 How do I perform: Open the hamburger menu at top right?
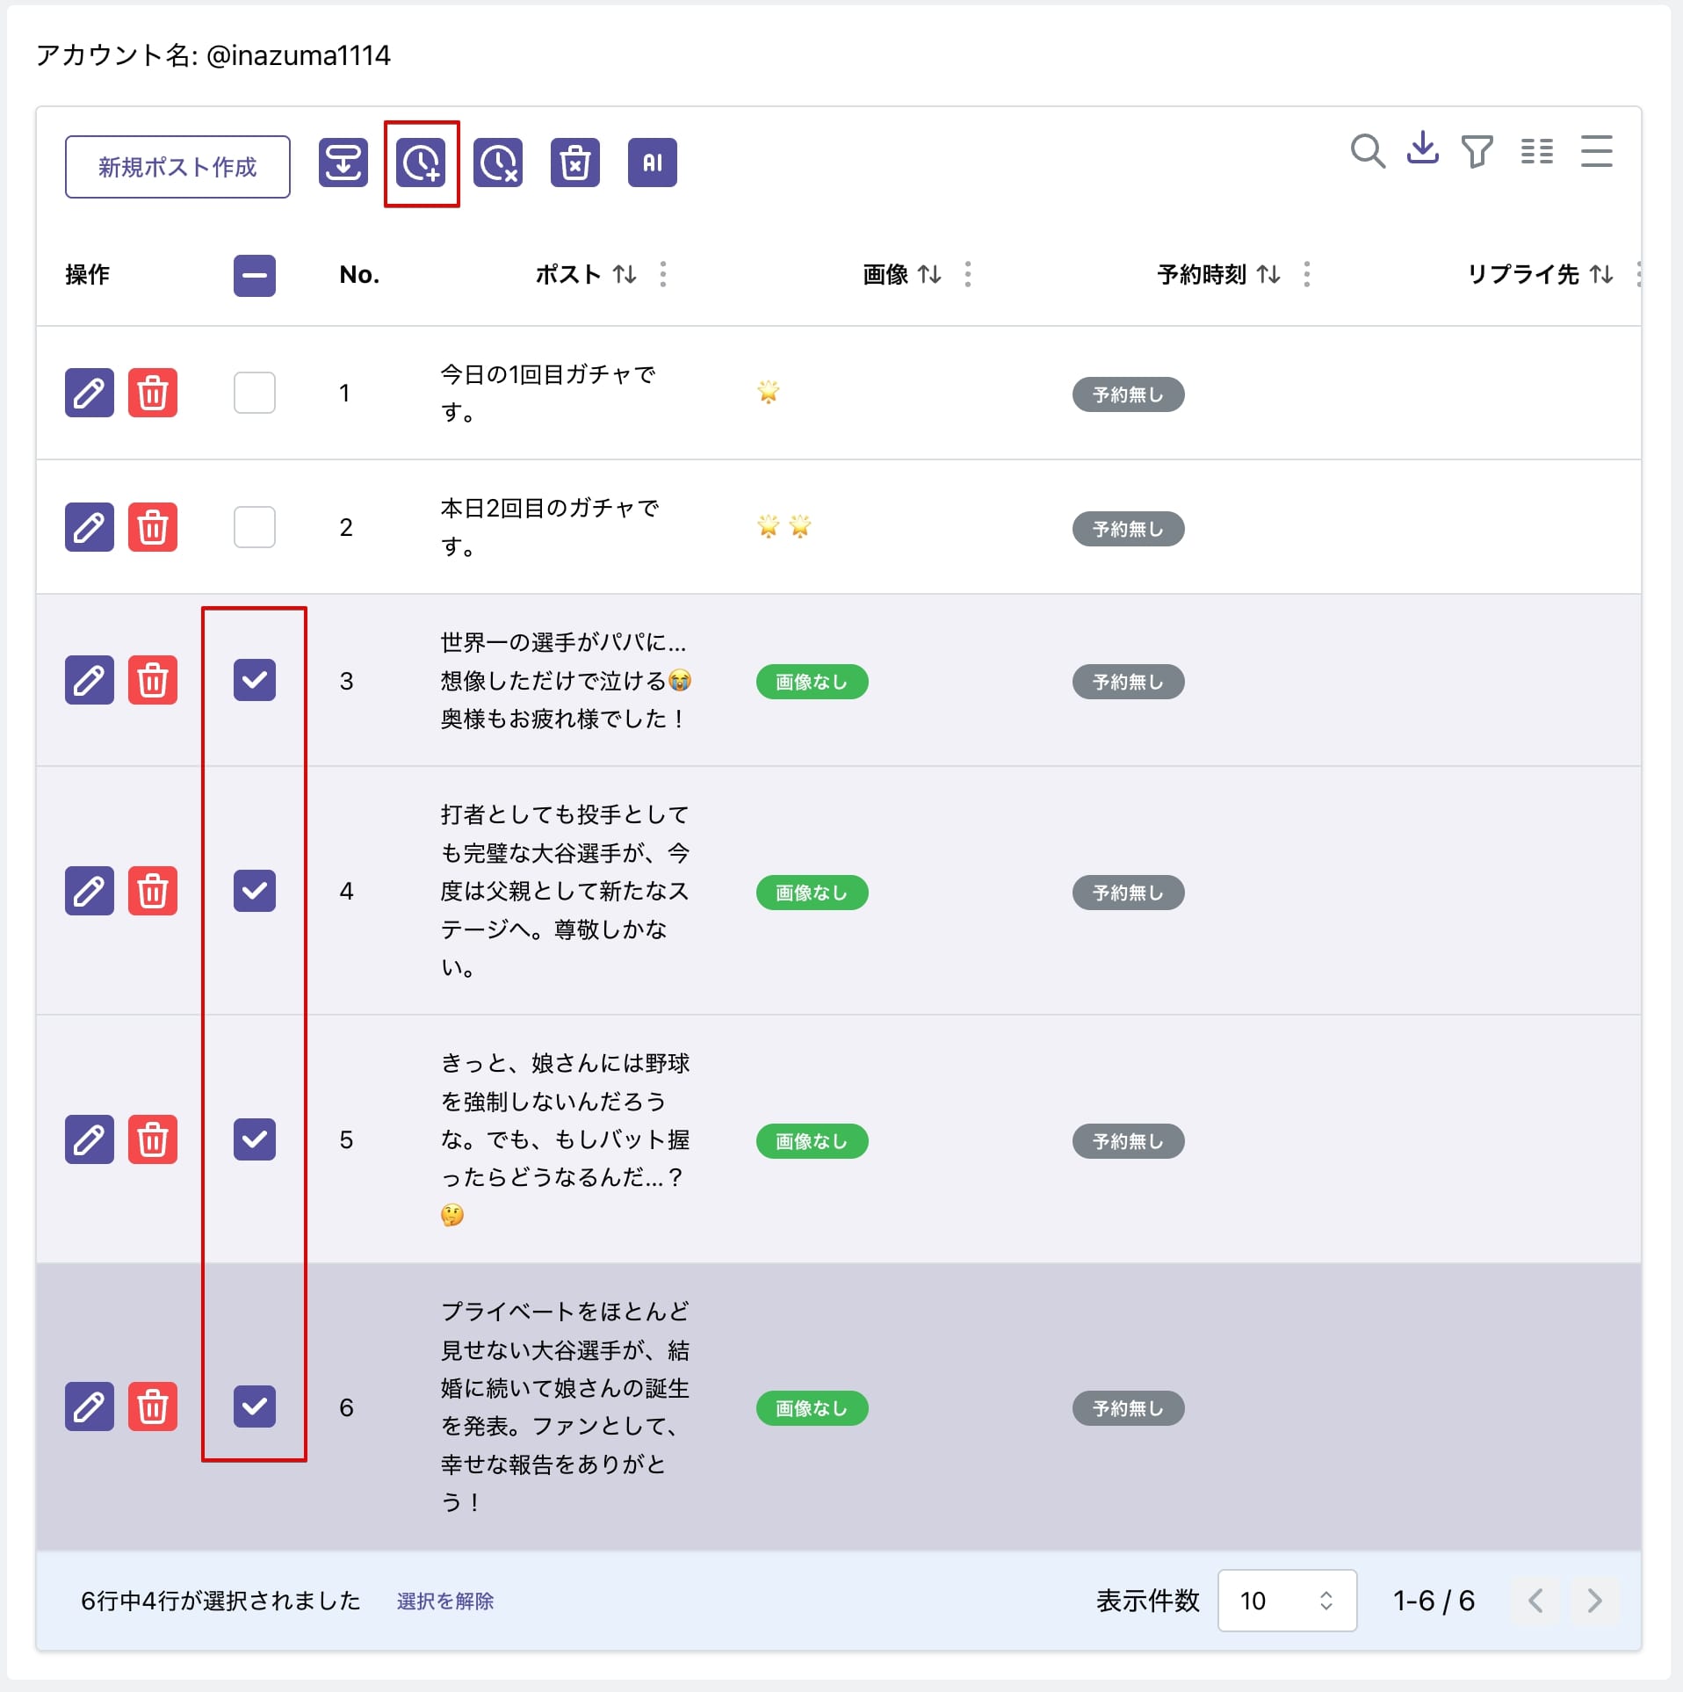[1597, 151]
